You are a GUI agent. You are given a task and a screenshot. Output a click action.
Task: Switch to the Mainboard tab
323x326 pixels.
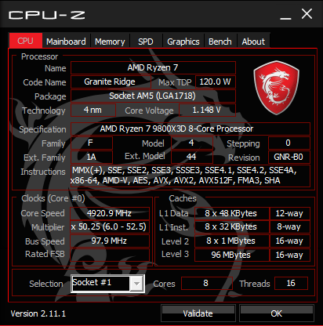[x=66, y=42]
